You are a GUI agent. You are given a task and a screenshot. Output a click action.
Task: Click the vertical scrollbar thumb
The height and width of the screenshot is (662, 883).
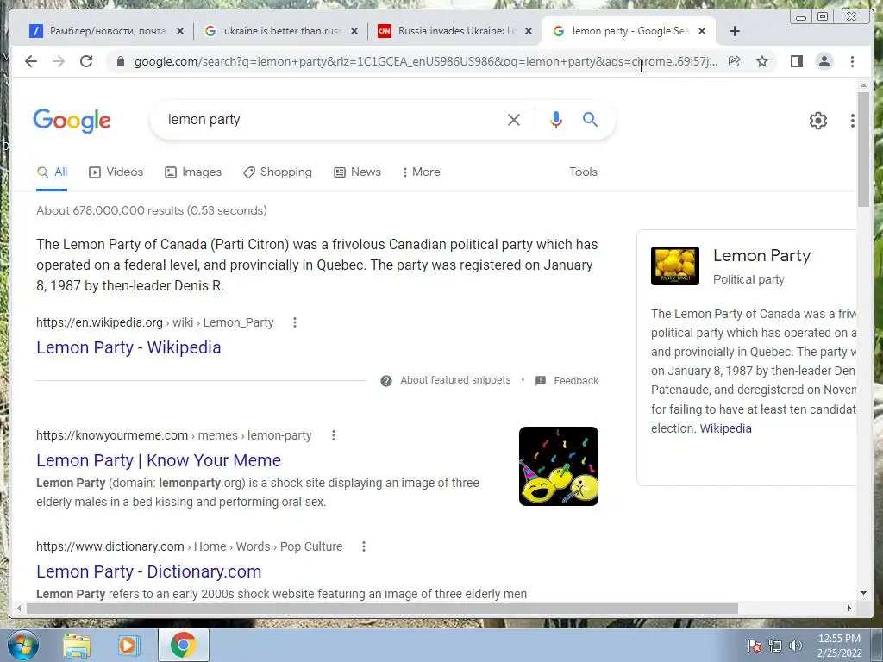[x=863, y=149]
